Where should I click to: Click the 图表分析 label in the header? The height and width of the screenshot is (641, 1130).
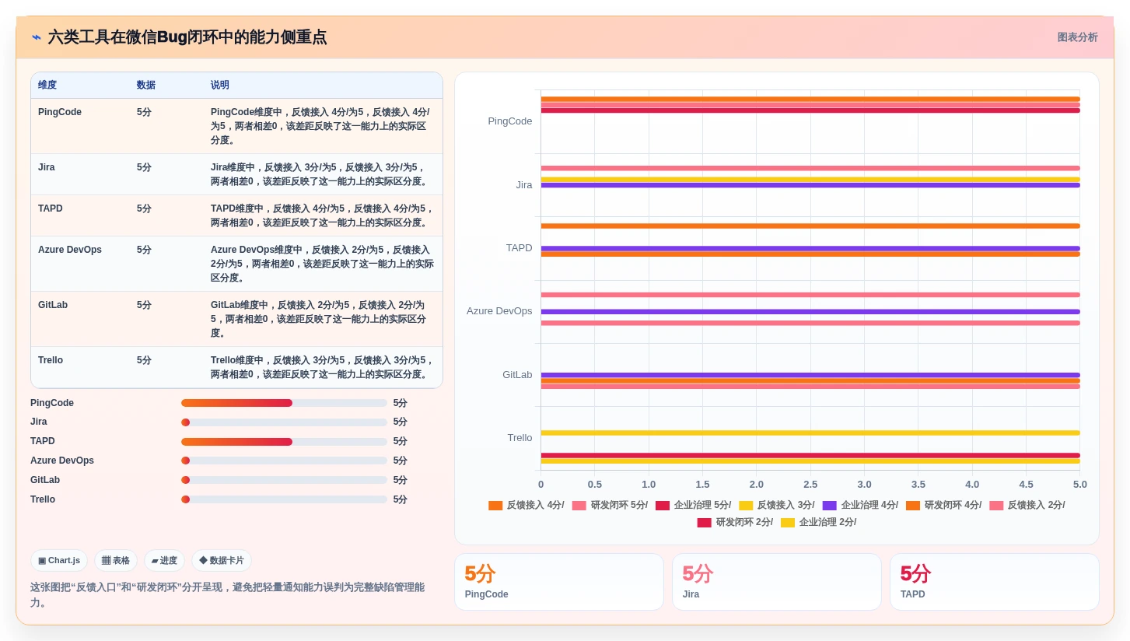coord(1077,37)
